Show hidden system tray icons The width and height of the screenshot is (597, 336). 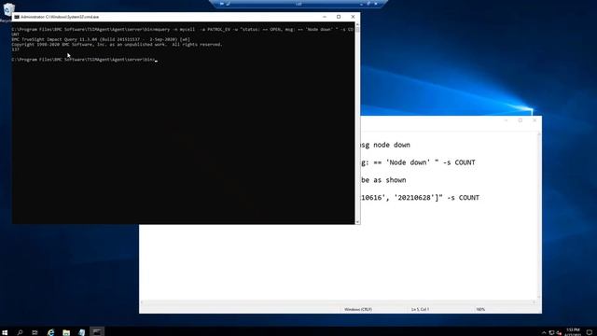pyautogui.click(x=544, y=332)
